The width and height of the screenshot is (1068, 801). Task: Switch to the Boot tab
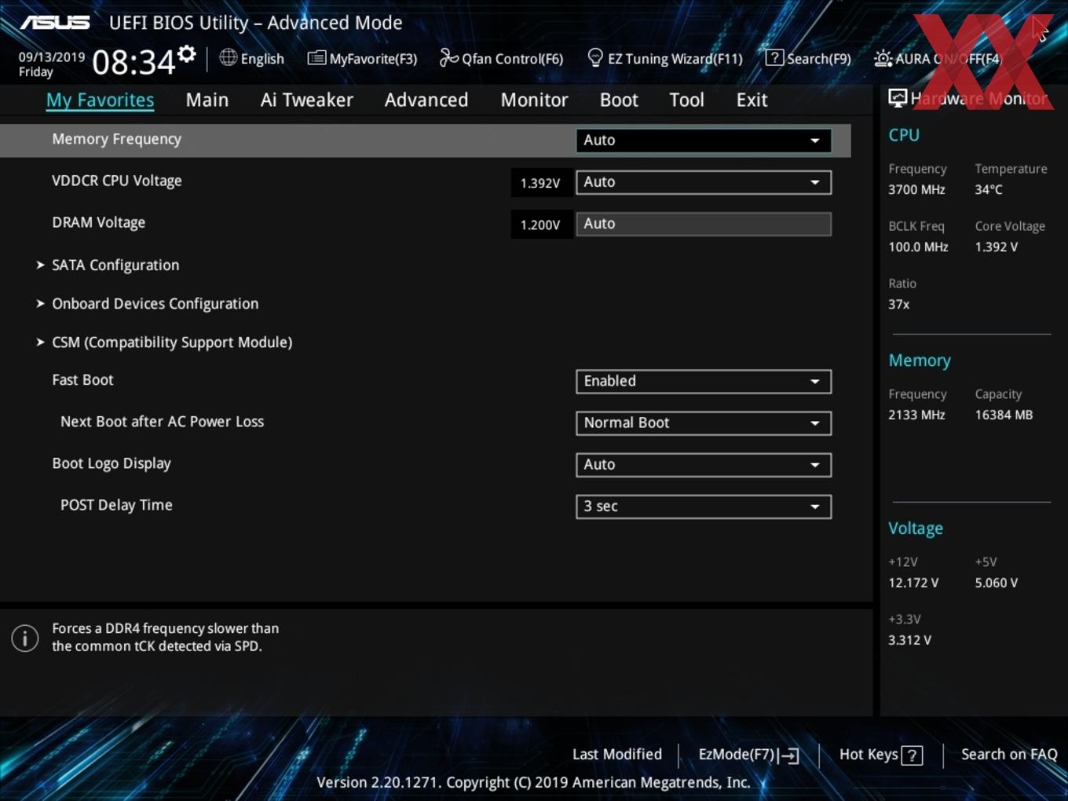click(x=619, y=100)
